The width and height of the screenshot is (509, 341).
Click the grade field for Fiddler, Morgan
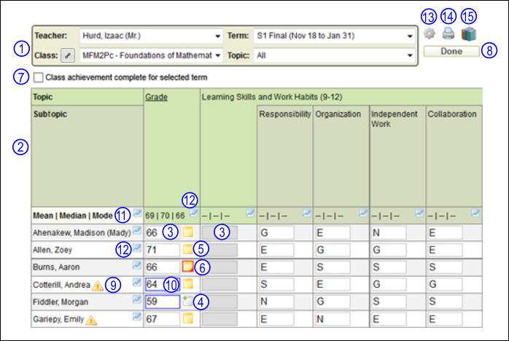click(x=162, y=301)
